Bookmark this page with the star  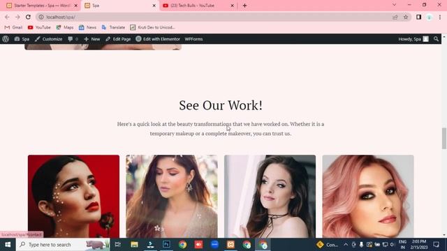(x=406, y=17)
